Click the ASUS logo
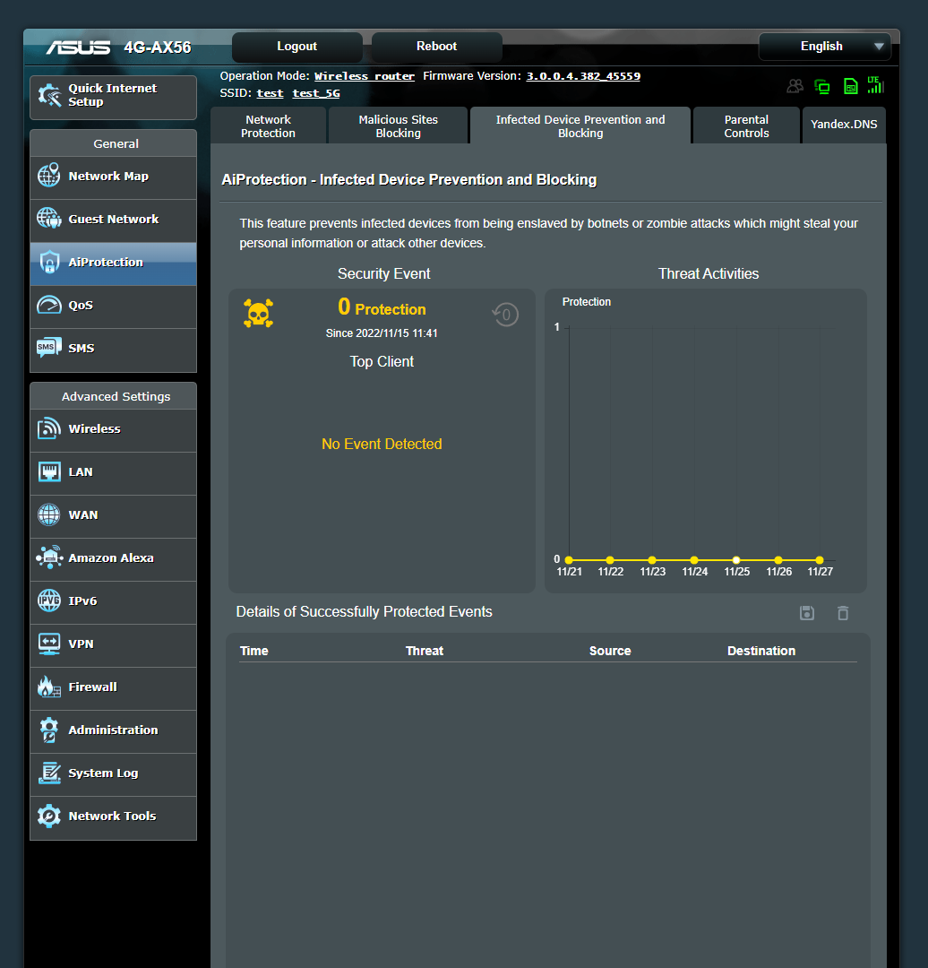 click(78, 48)
